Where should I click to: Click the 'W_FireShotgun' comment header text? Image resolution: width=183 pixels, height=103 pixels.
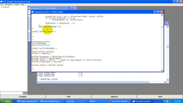pyautogui.click(x=39, y=43)
